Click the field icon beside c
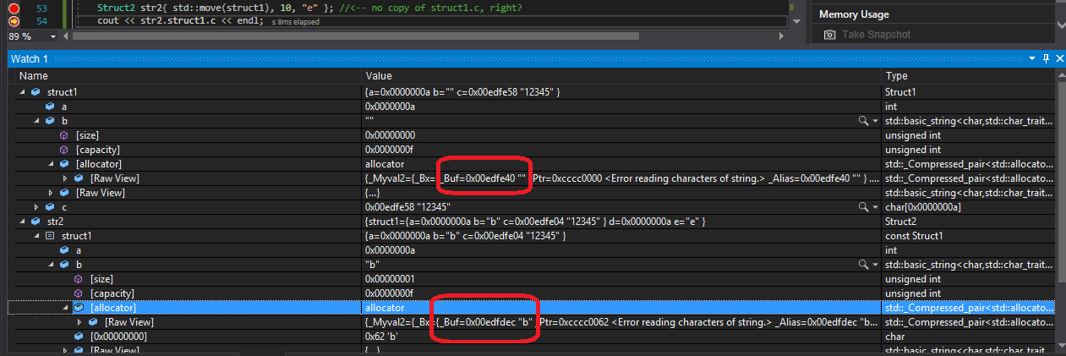Image resolution: width=1066 pixels, height=356 pixels. pos(49,207)
